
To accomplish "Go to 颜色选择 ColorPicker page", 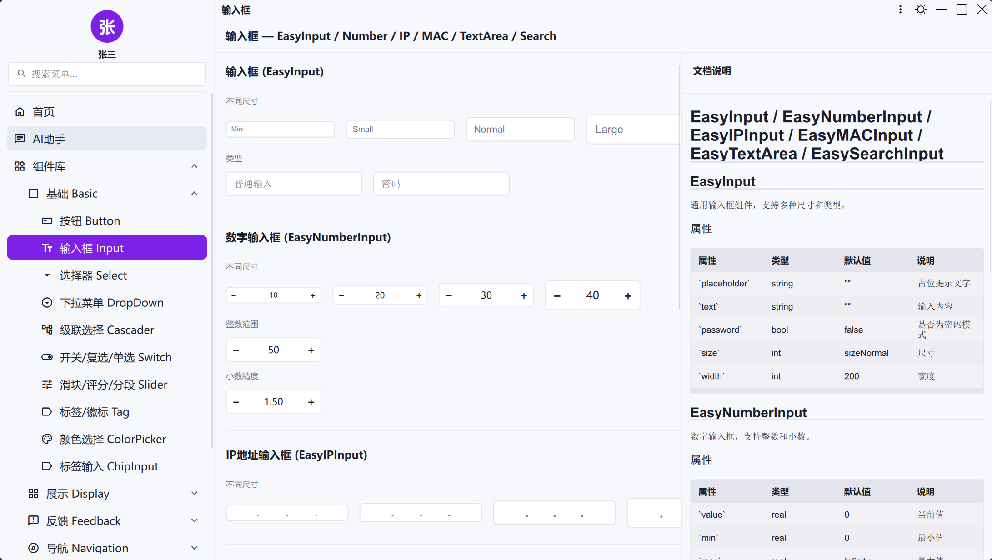I will click(x=107, y=439).
